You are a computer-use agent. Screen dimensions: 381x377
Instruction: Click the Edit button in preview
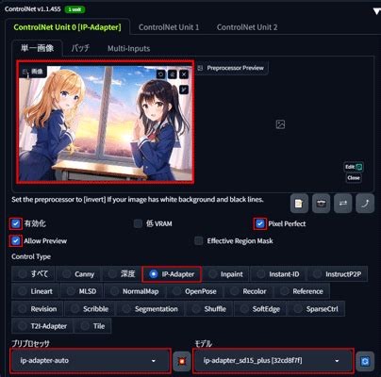[x=354, y=167]
